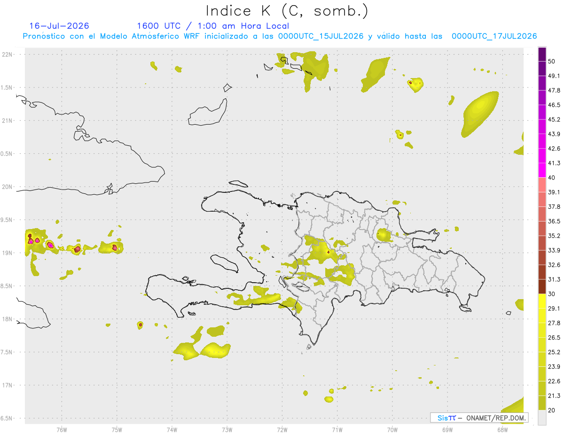Click the "22.6" color scale value
564x436 pixels.
tap(555, 381)
